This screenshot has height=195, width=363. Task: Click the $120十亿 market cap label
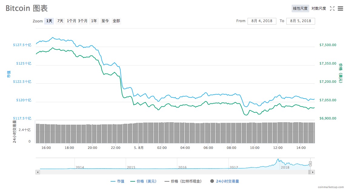click(x=24, y=100)
